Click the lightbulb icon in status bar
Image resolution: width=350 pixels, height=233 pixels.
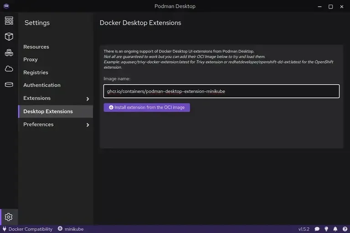coord(326,229)
